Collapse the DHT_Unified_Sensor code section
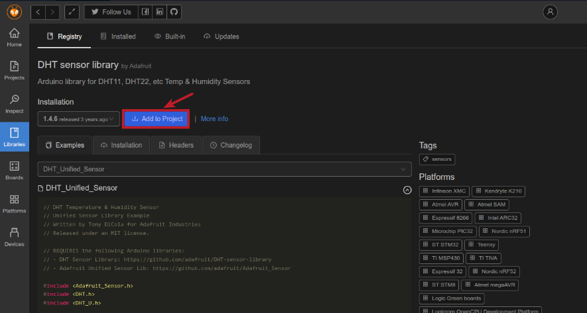 point(407,190)
